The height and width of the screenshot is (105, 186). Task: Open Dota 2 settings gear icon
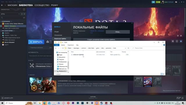pos(173,41)
